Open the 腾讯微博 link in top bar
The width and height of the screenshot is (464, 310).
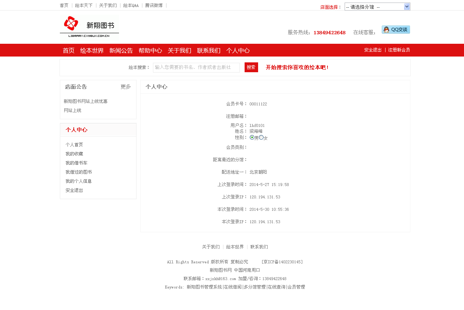[154, 5]
